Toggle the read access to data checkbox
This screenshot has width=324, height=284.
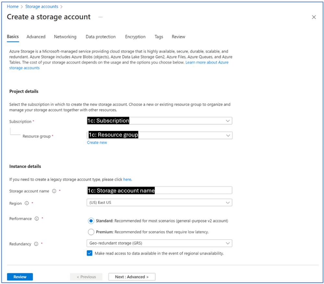point(90,253)
